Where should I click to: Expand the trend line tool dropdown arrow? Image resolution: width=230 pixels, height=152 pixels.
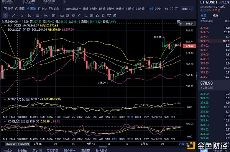click(x=17, y=16)
